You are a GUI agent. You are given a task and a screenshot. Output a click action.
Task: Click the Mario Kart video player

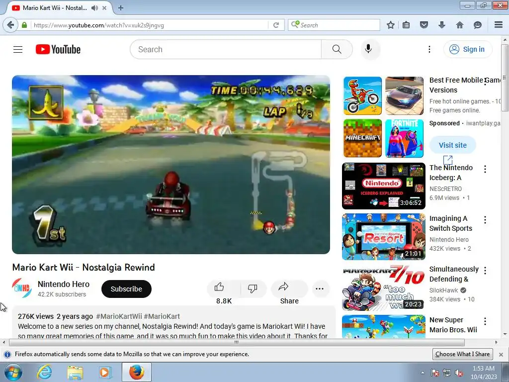(171, 164)
